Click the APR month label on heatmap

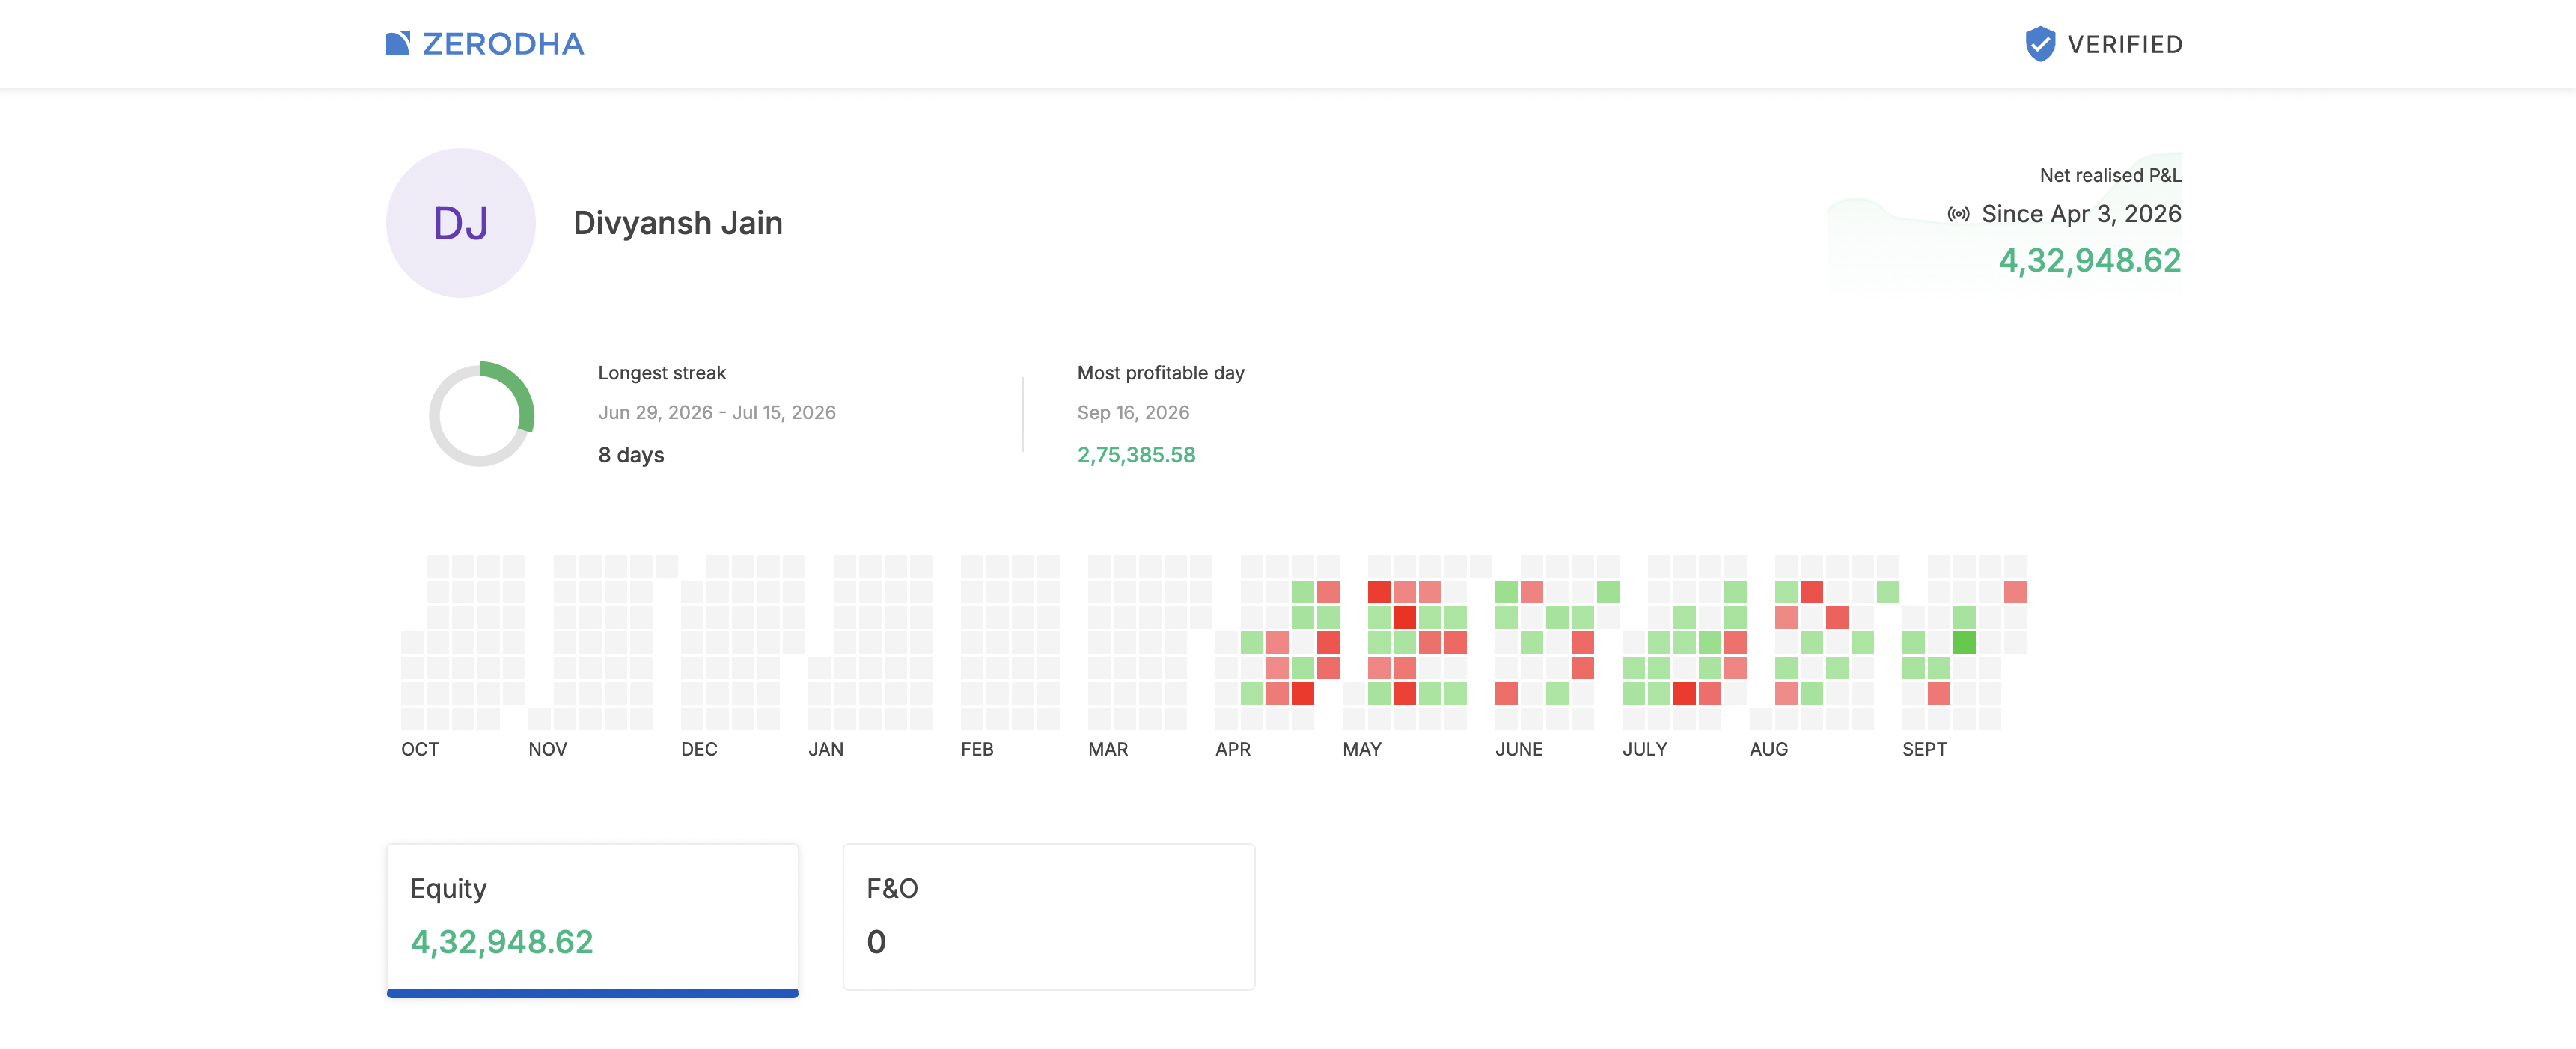click(1233, 749)
